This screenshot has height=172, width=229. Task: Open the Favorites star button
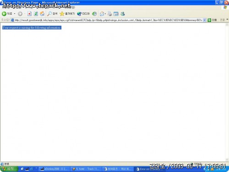point(67,14)
